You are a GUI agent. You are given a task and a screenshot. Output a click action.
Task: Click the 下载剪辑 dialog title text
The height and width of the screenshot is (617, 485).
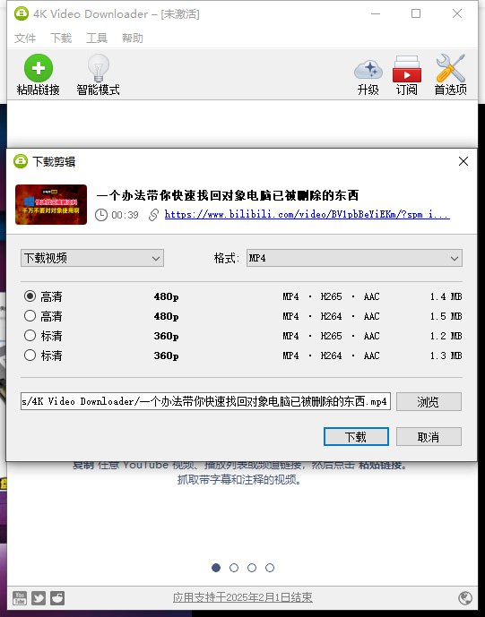(54, 162)
